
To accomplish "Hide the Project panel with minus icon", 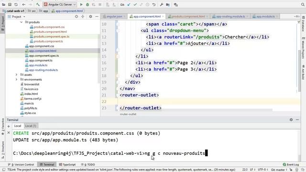I will pyautogui.click(x=97, y=17).
